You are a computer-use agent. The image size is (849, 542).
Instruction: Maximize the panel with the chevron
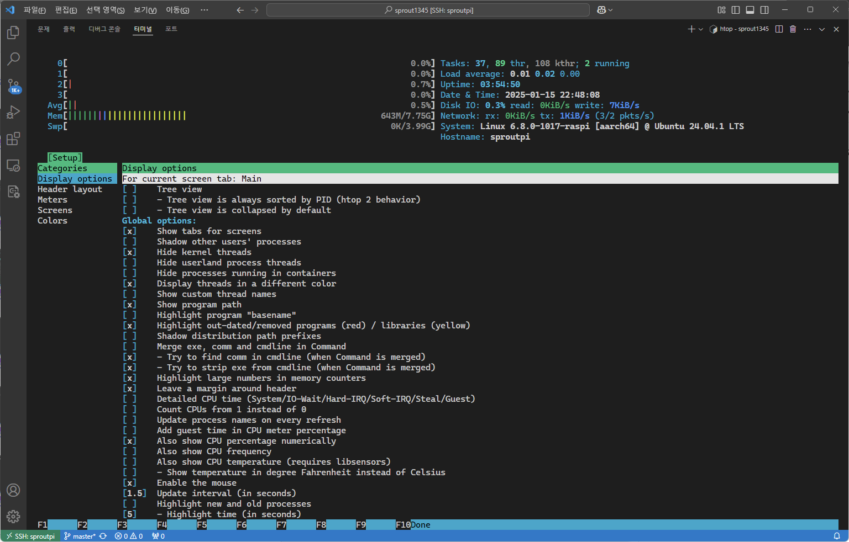[822, 29]
